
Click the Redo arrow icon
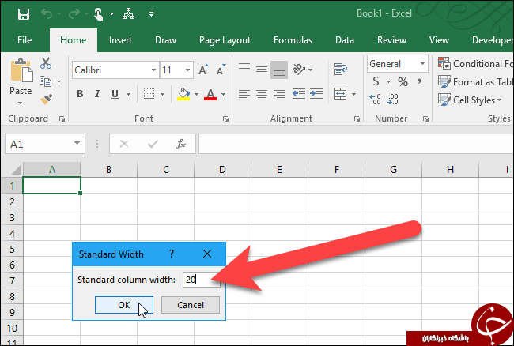tap(74, 13)
